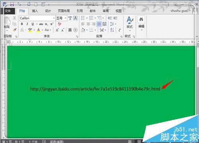
Task: Select the Format Painter brush
Action: (15, 30)
